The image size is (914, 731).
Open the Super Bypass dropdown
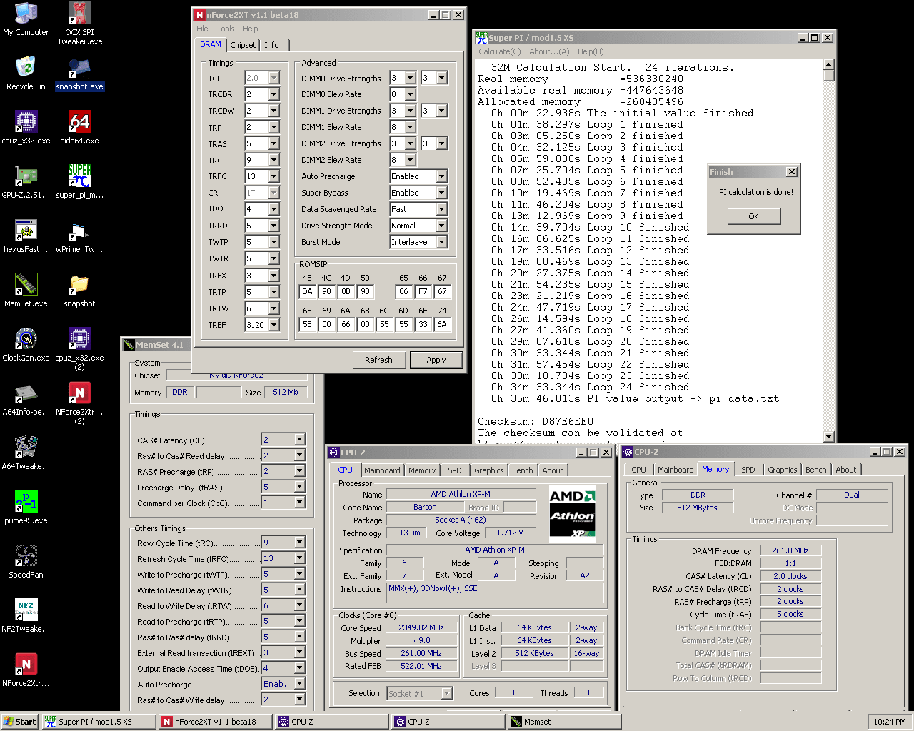point(441,193)
